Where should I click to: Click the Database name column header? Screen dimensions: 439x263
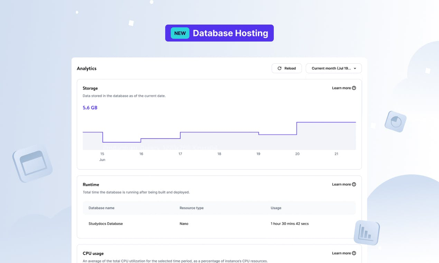click(101, 208)
